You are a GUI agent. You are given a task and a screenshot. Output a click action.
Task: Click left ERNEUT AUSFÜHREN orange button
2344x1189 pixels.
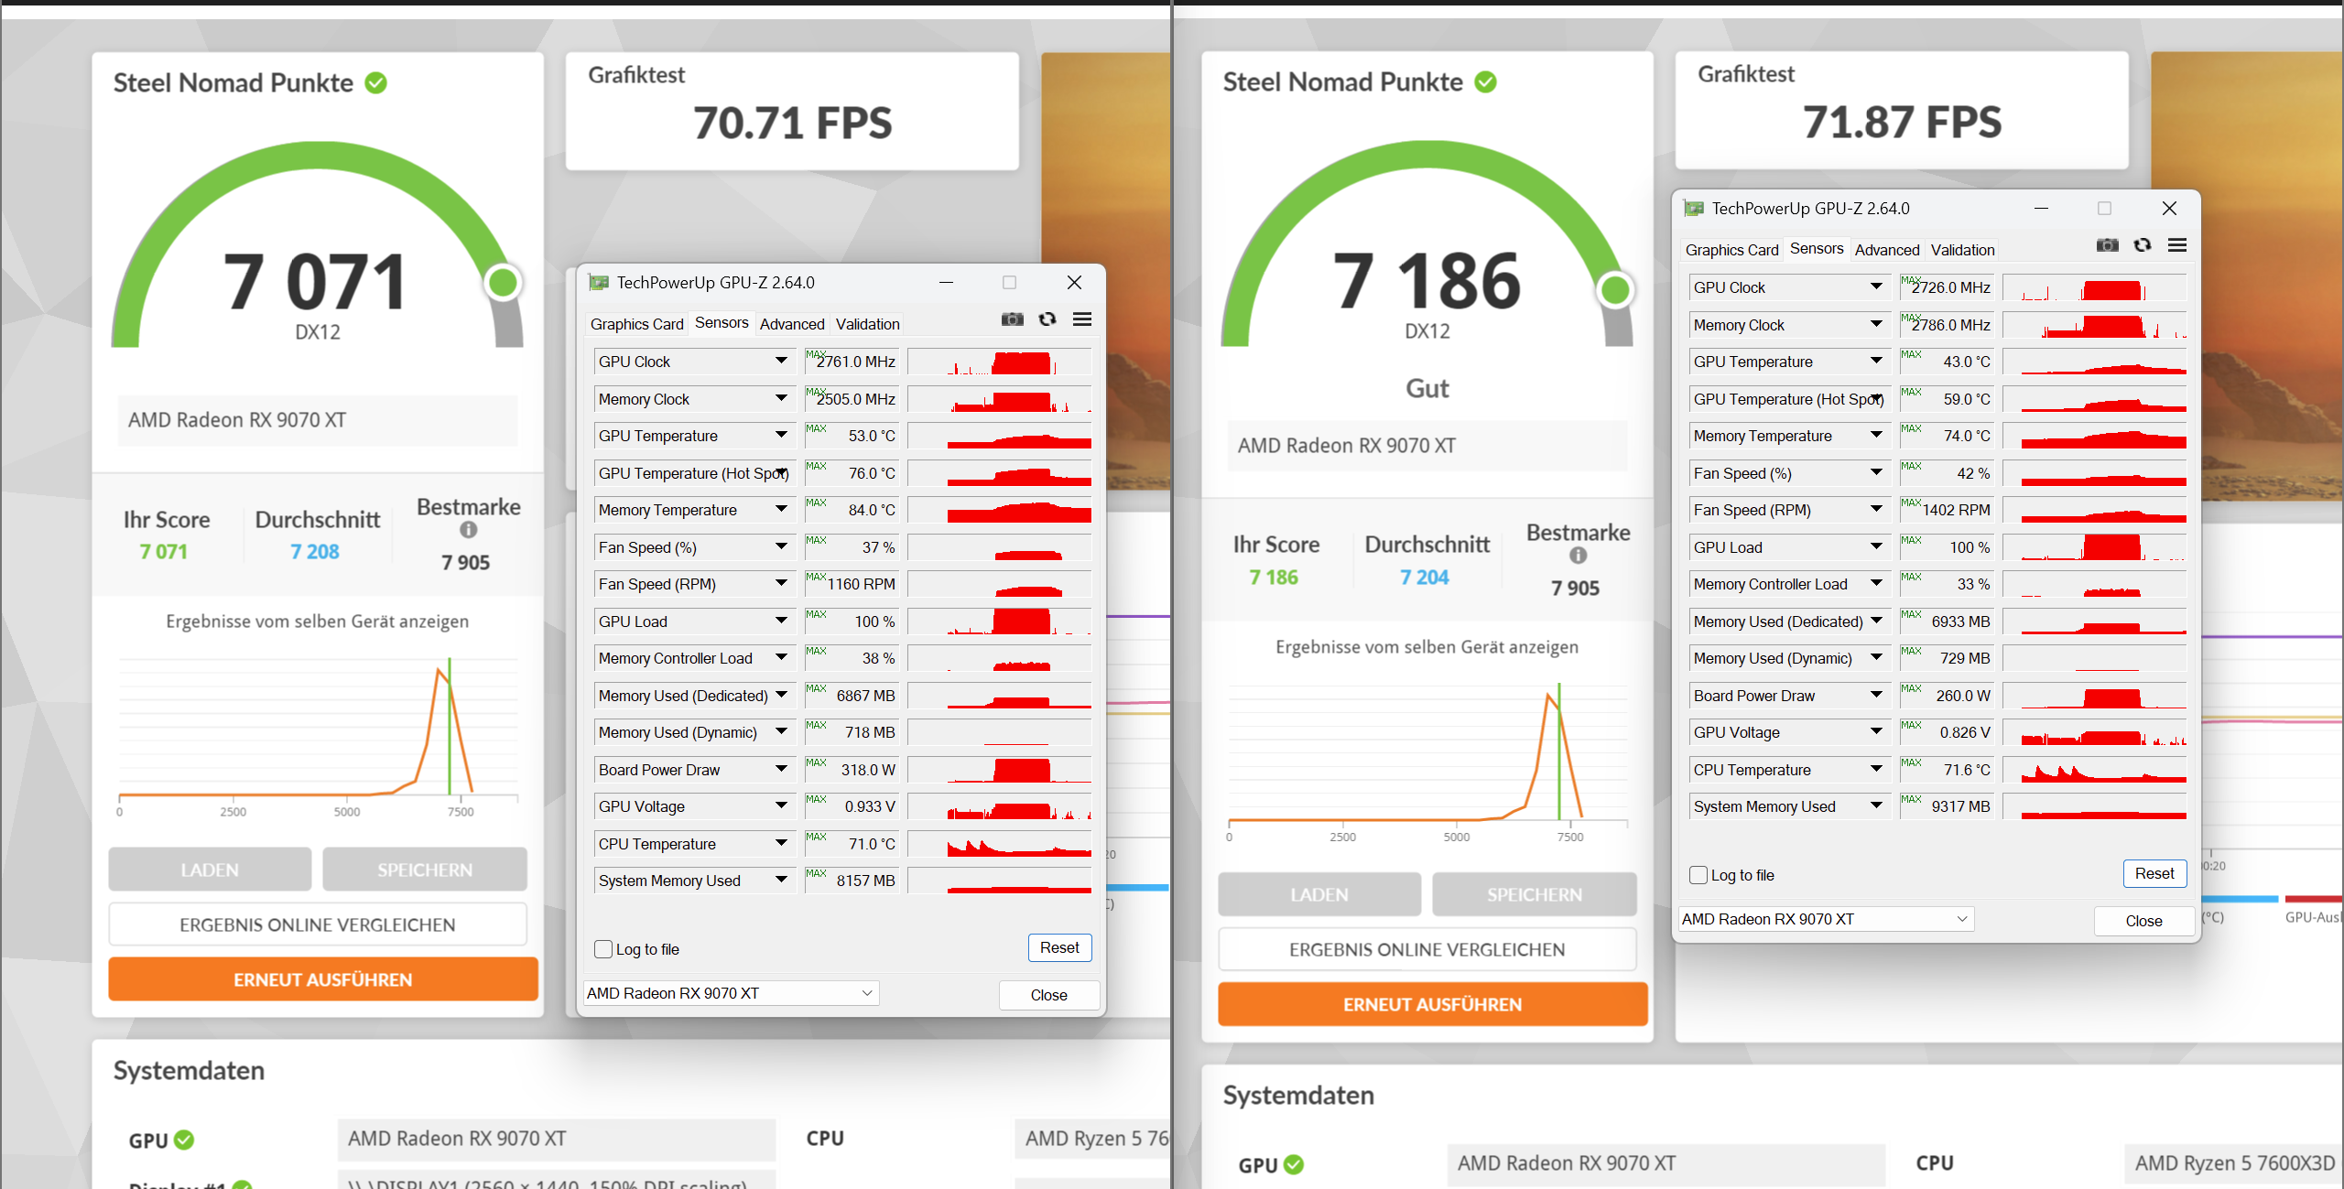322,979
